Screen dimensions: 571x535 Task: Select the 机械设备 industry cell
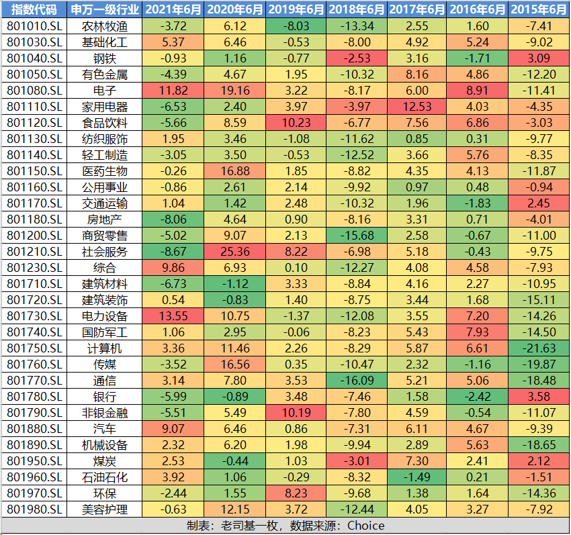[105, 445]
